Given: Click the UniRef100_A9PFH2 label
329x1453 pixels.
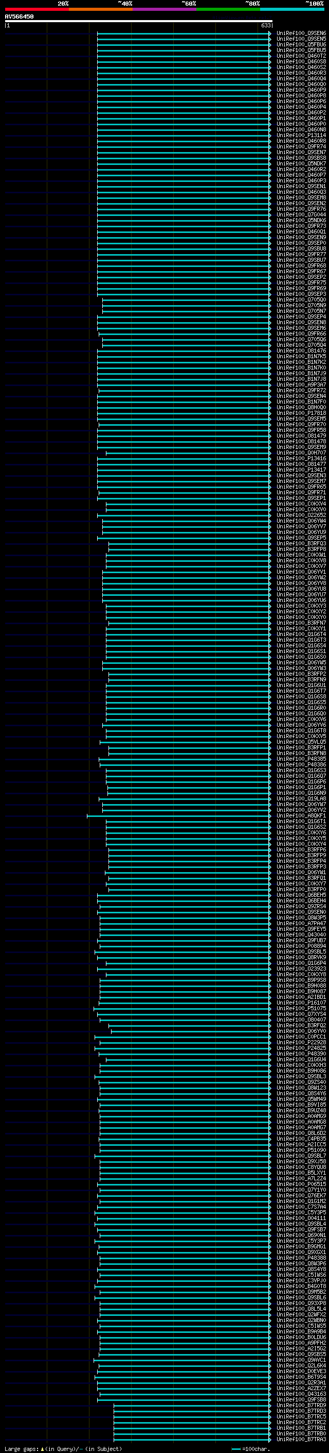Looking at the screenshot, I should click(301, 1343).
